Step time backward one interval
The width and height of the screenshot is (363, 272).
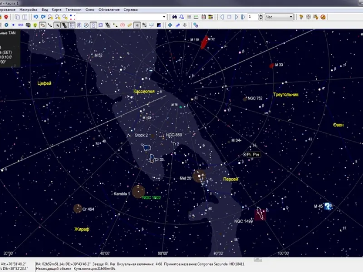click(x=221, y=17)
